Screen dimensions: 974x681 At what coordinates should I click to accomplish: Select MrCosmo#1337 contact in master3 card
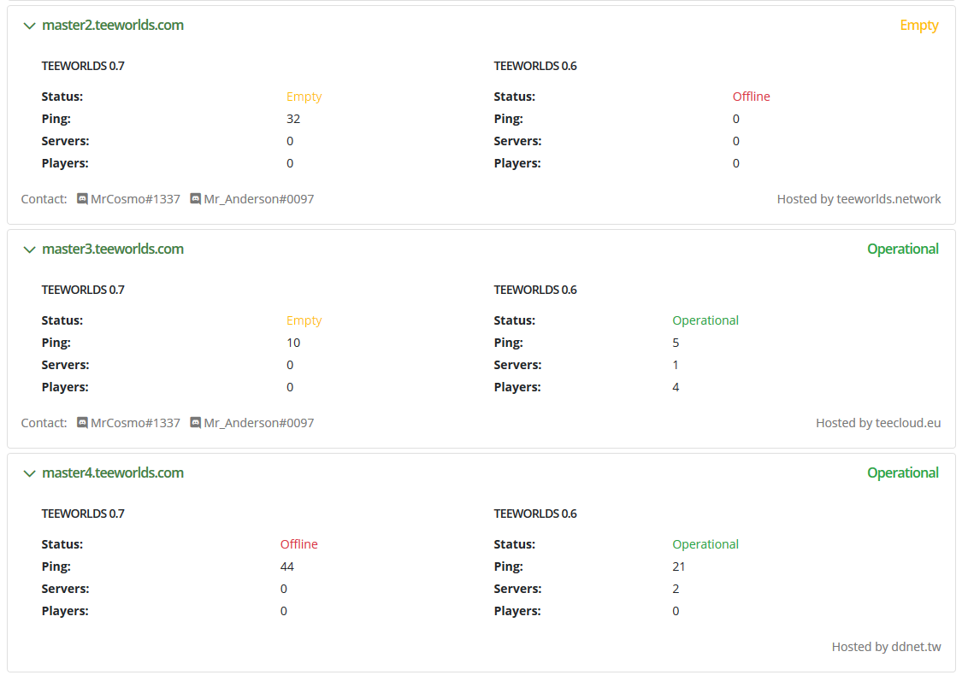pyautogui.click(x=135, y=423)
